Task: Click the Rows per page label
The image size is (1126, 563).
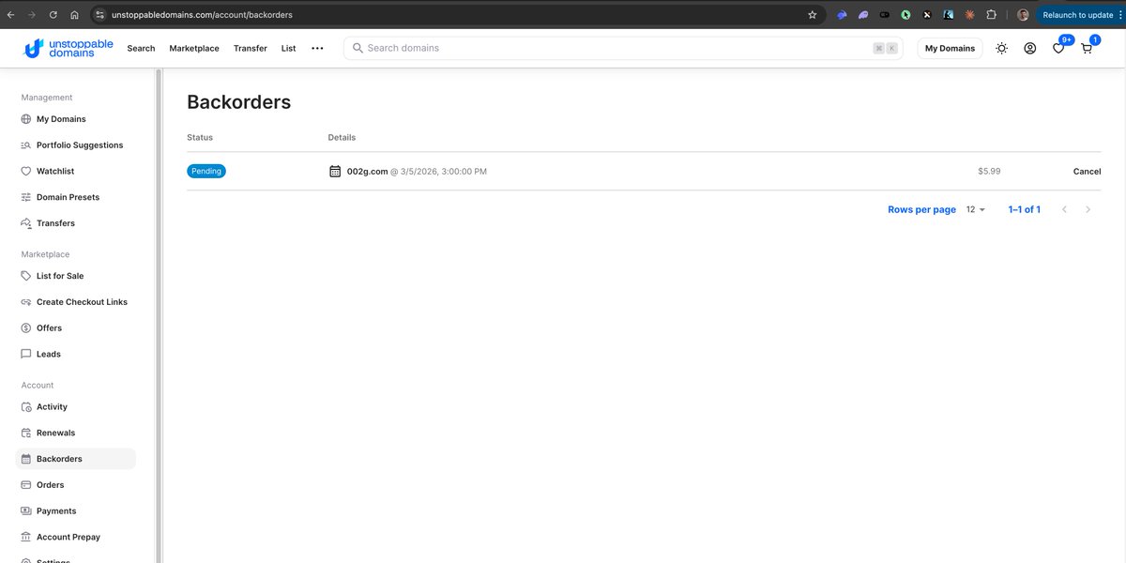Action: click(x=921, y=210)
